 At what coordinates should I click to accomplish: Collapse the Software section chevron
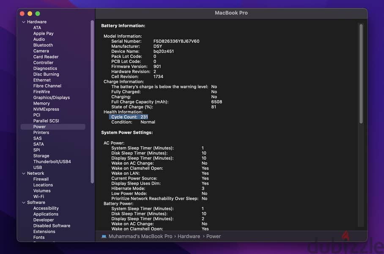pyautogui.click(x=24, y=203)
